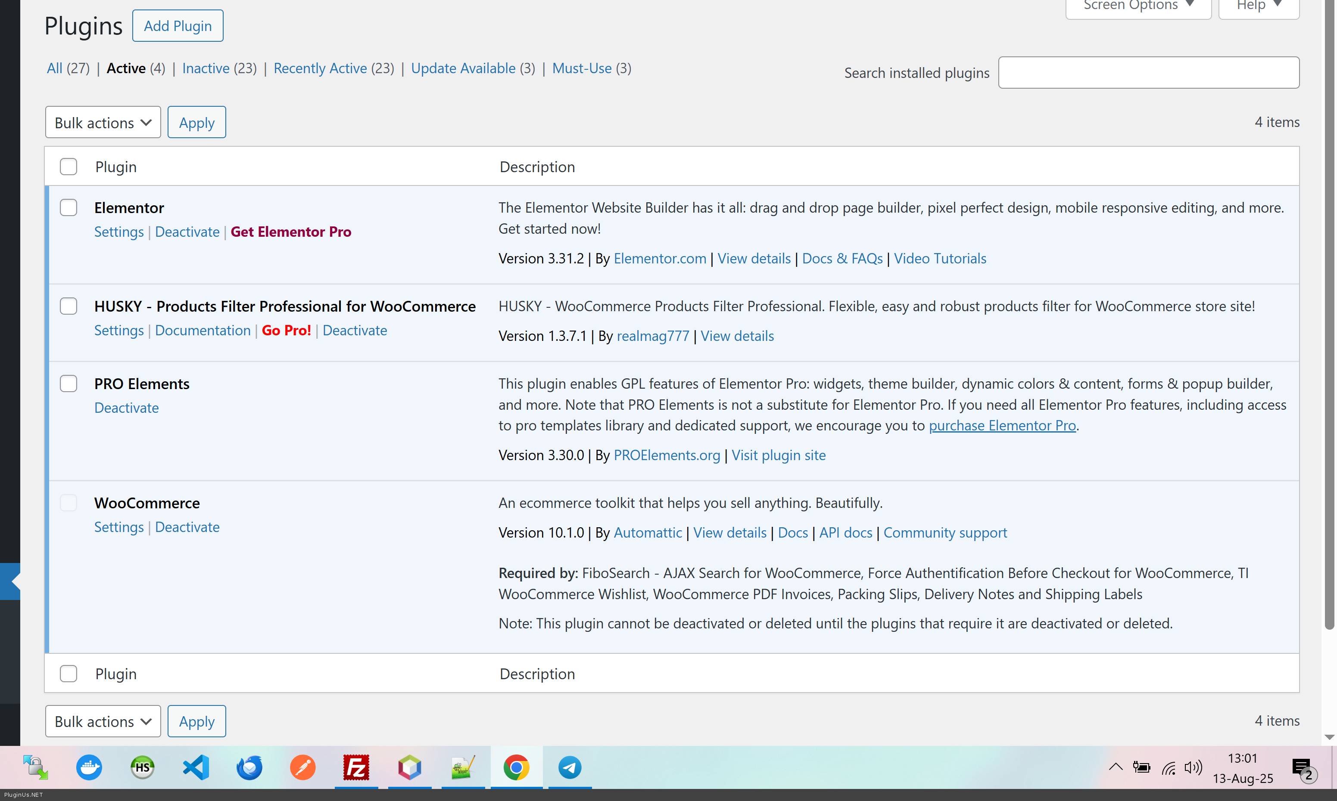Check the Elementor plugin checkbox

coord(69,208)
